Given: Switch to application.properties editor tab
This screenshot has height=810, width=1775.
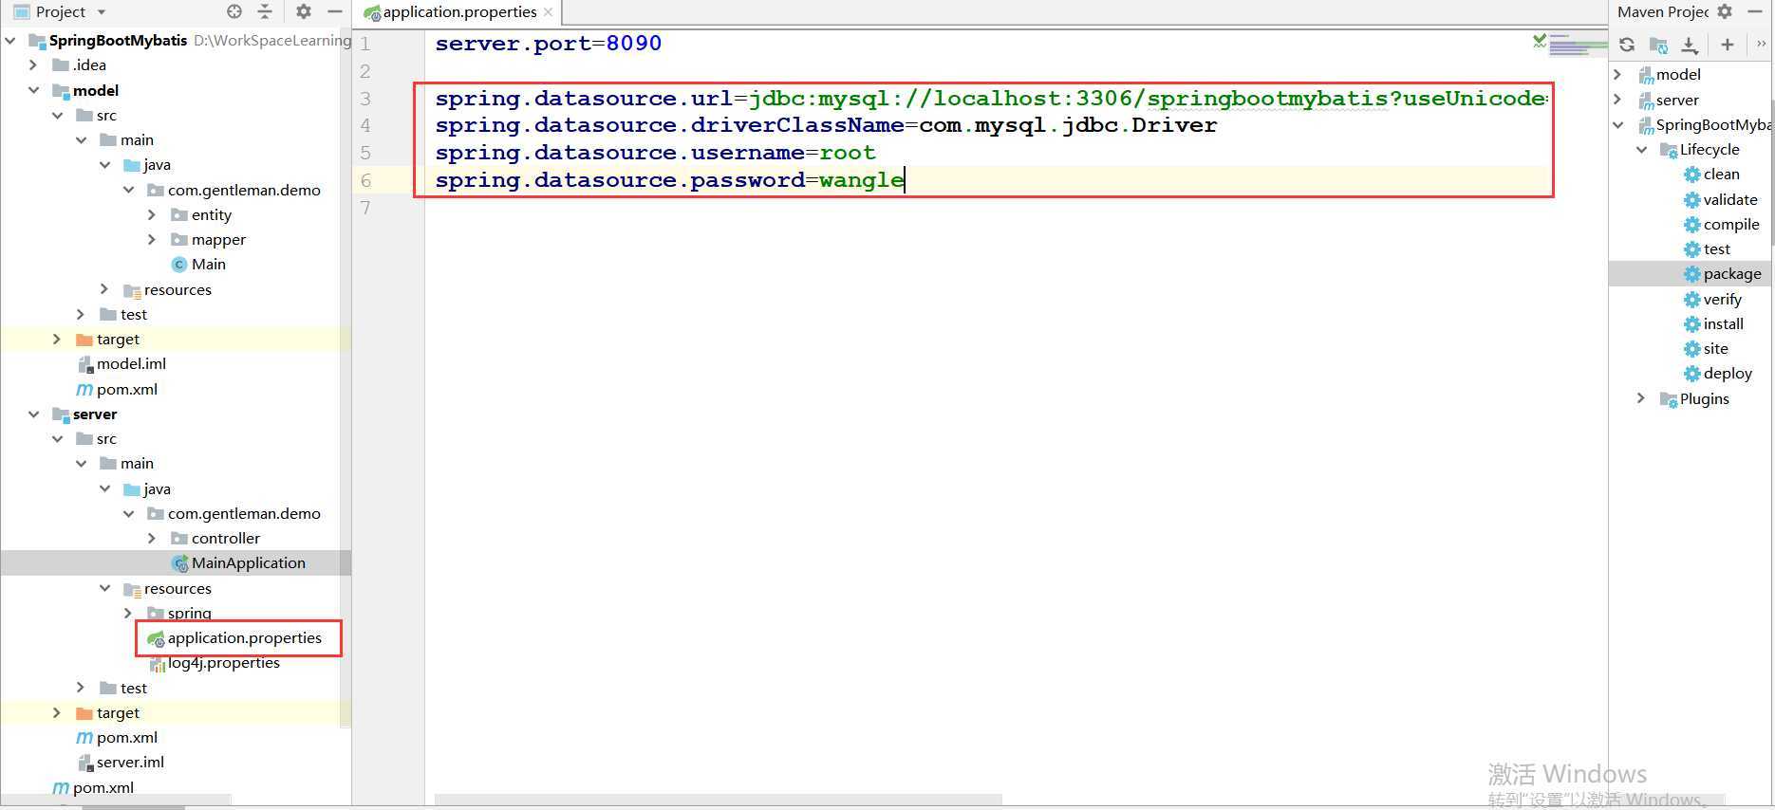Looking at the screenshot, I should 459,12.
